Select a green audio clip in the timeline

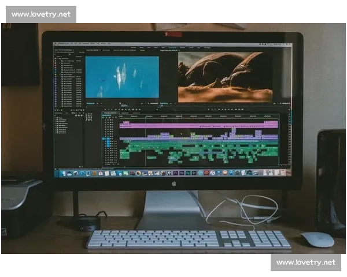[173, 148]
